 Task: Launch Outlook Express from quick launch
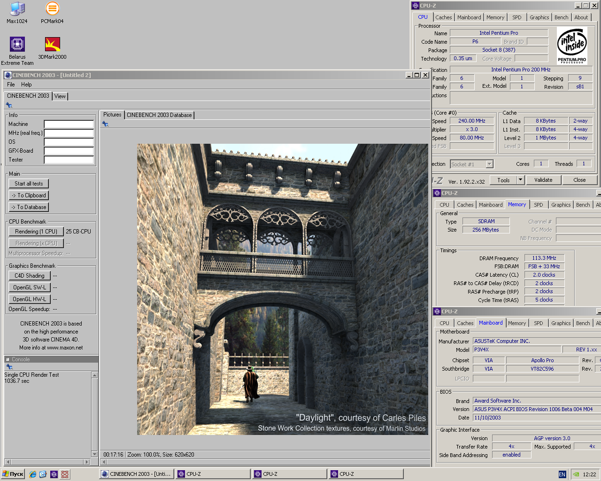tap(43, 474)
